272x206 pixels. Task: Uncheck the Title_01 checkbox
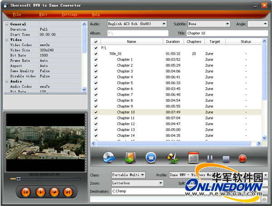[96, 54]
